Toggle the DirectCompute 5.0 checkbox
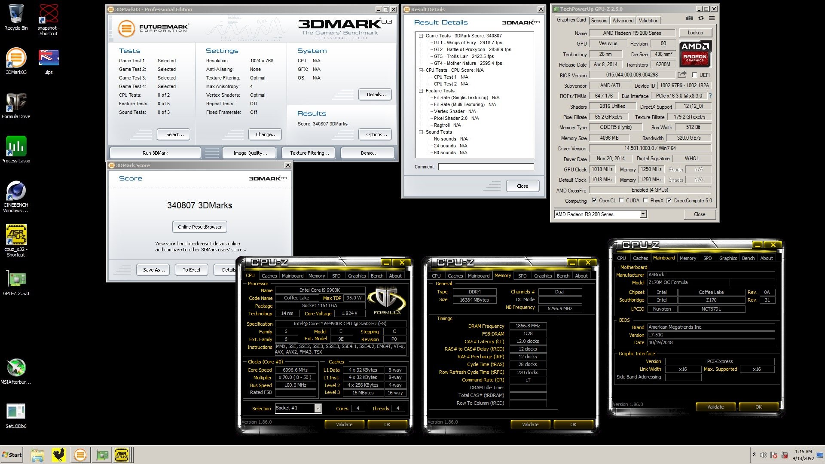 click(x=669, y=201)
